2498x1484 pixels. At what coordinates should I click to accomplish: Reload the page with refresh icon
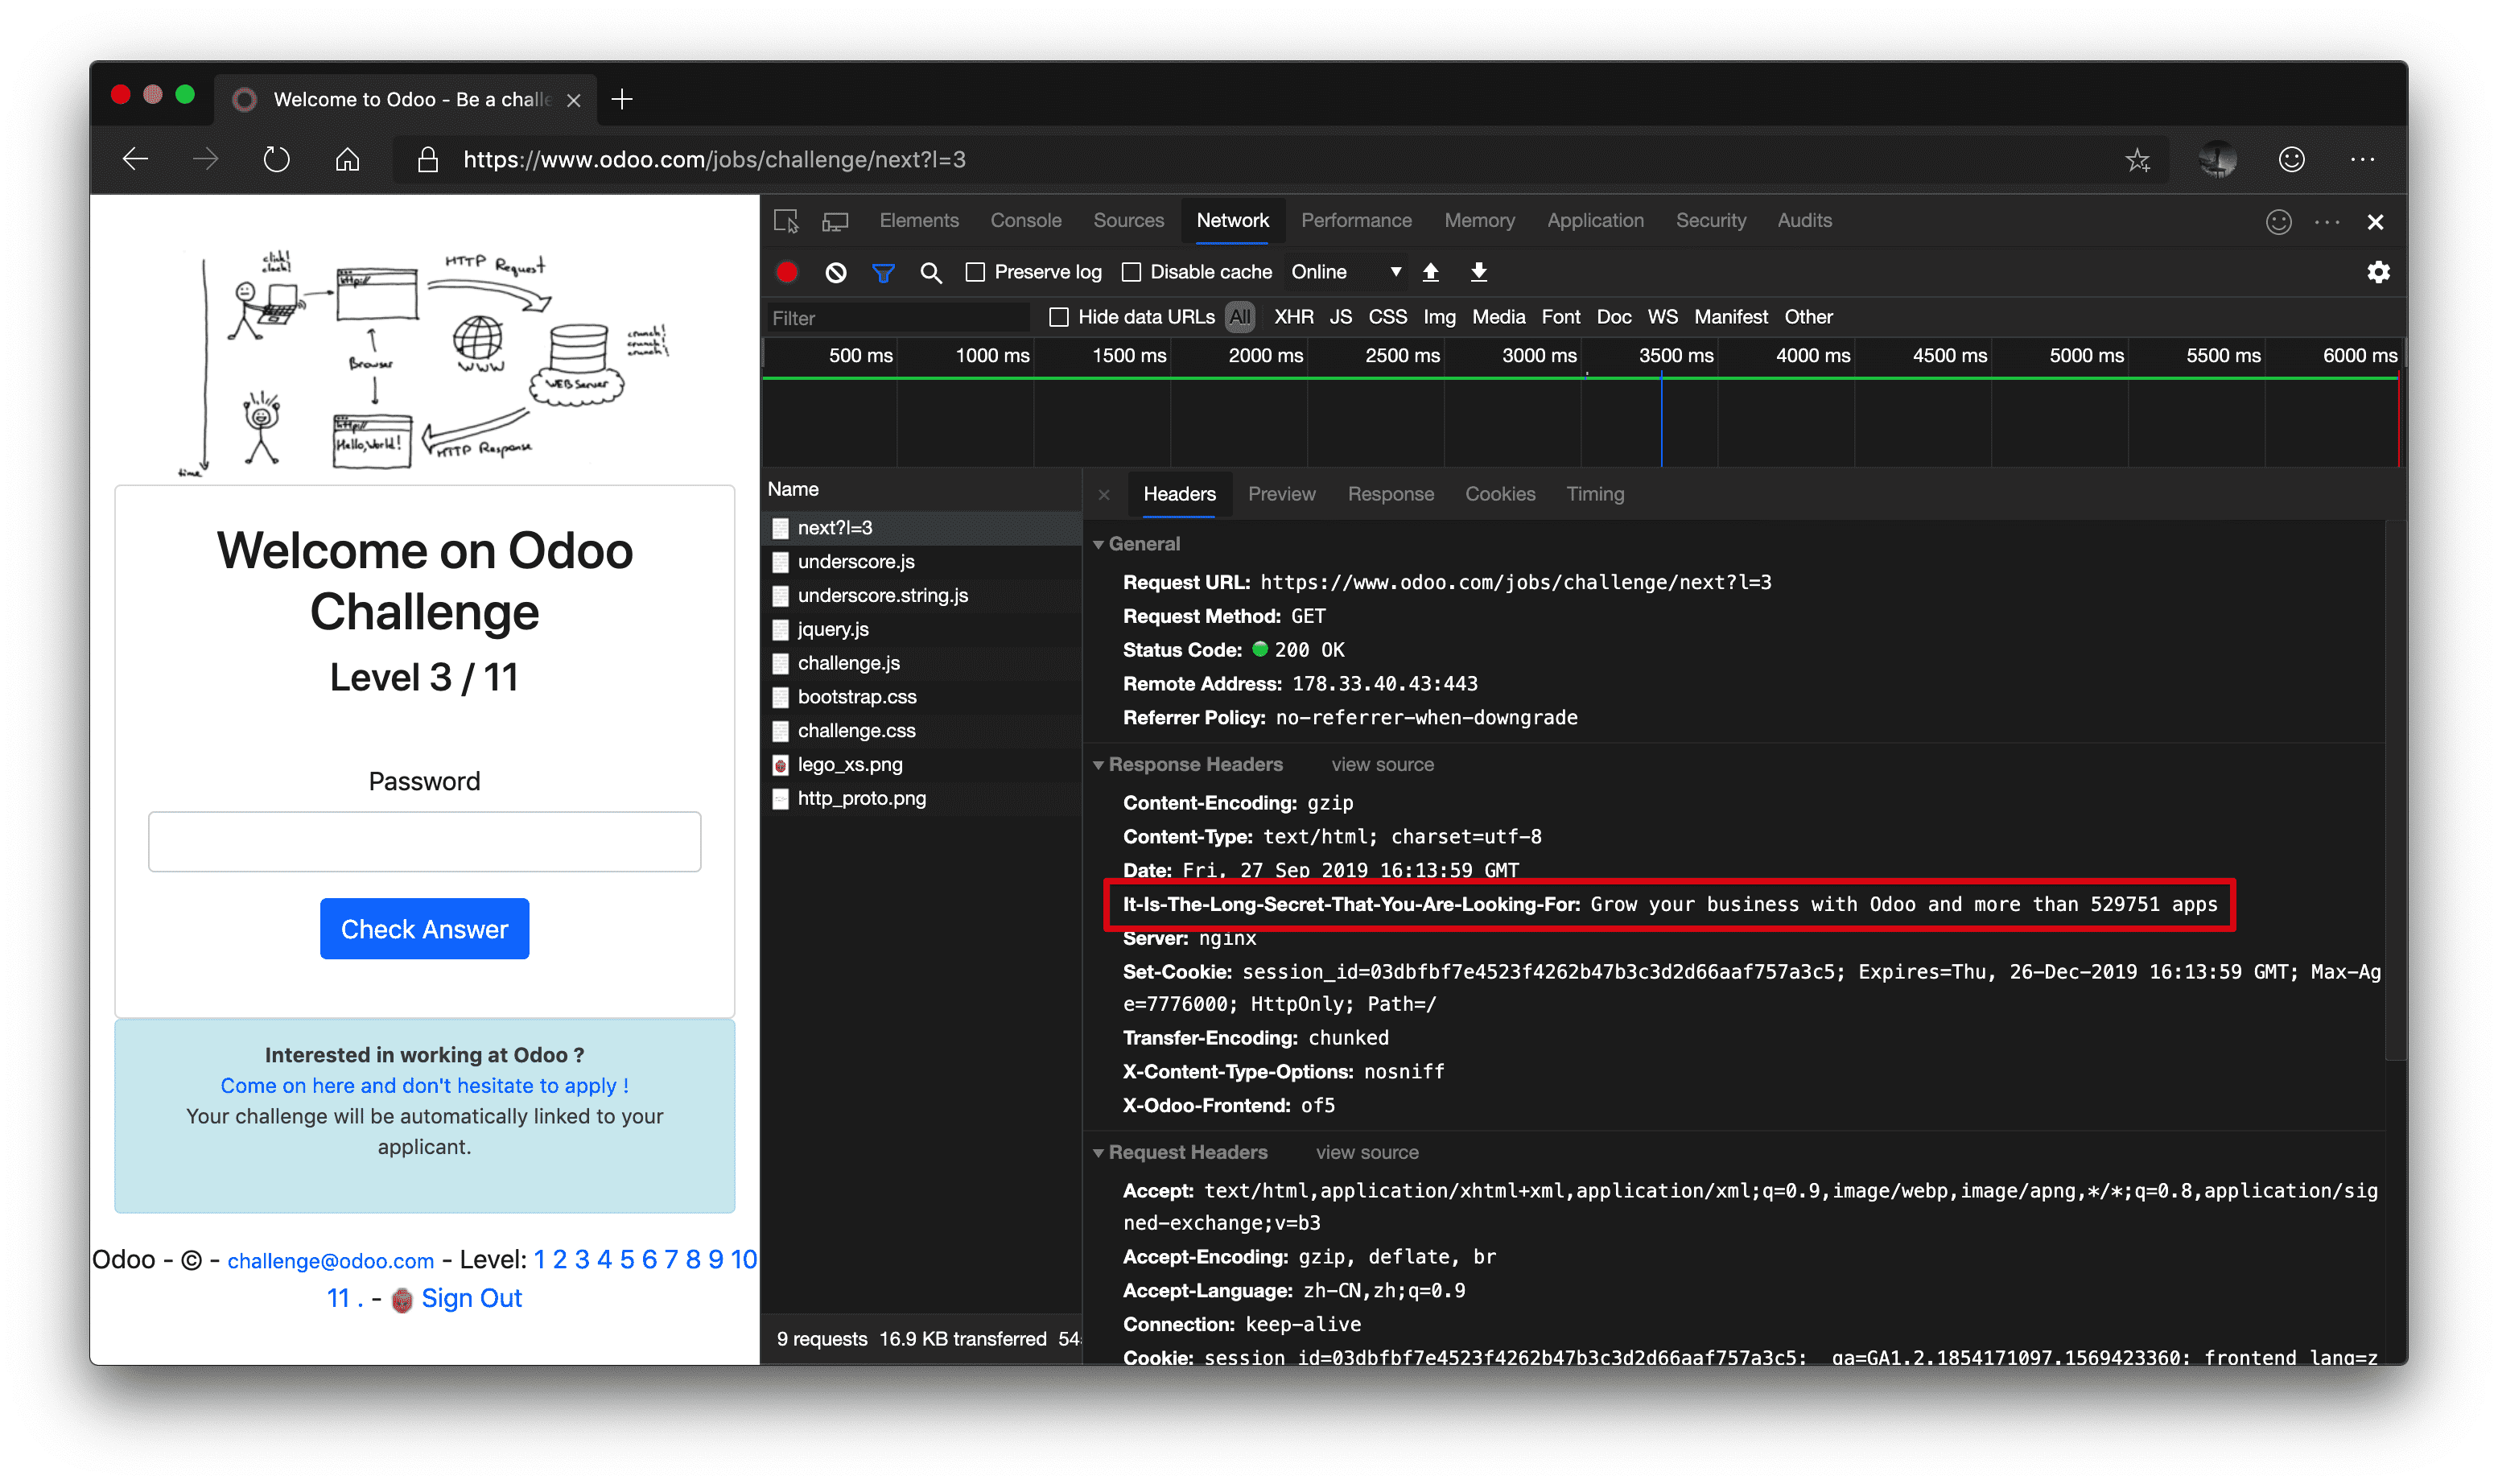coord(276,159)
